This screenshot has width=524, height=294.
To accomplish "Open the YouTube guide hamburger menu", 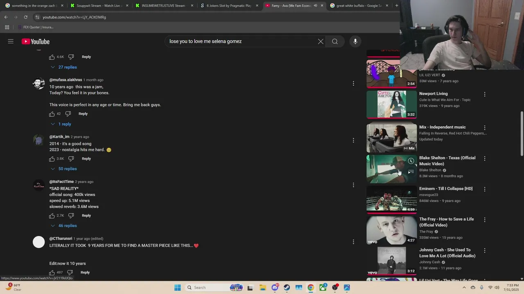I will (11, 41).
